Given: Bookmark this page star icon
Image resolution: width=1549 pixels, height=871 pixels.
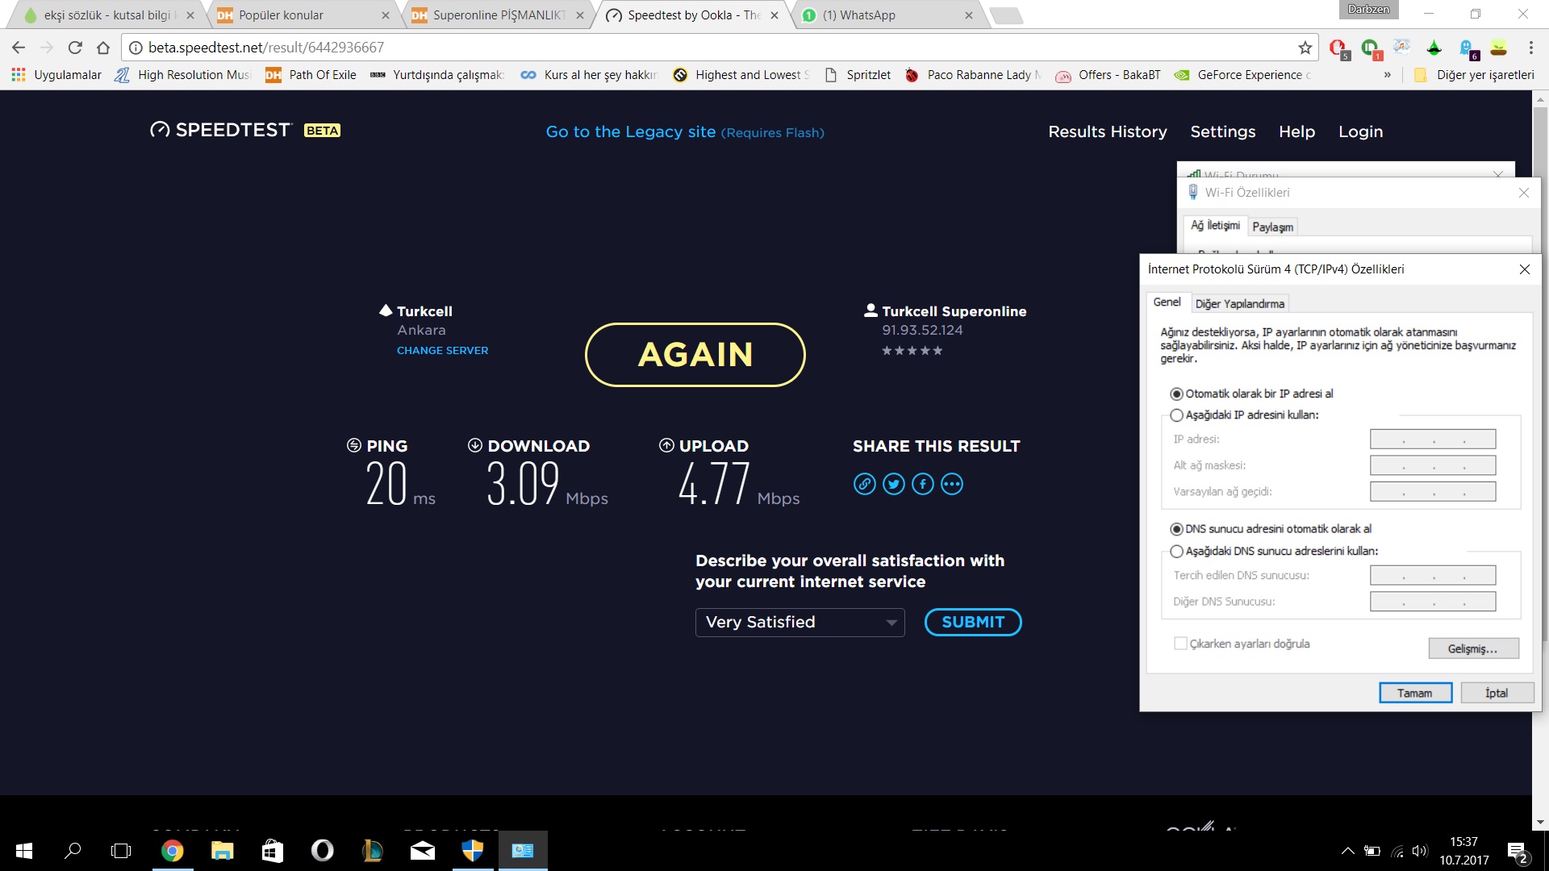Looking at the screenshot, I should (1305, 48).
